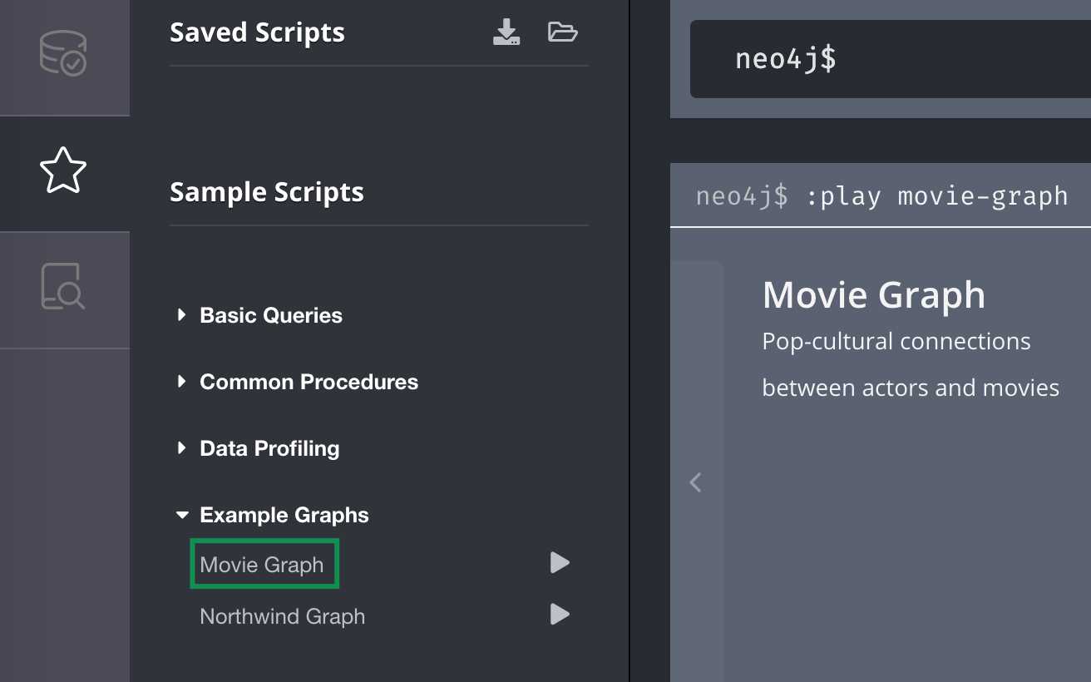Screen dimensions: 1091x682
Task: Click the open folder icon beside Saved Scripts
Action: pos(563,32)
